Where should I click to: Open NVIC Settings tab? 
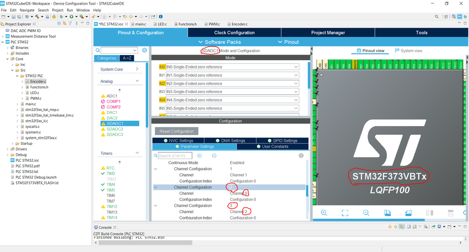click(x=178, y=141)
